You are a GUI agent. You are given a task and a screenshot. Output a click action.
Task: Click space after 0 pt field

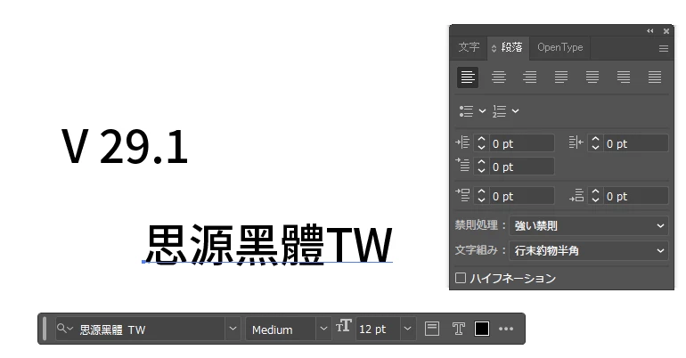636,196
